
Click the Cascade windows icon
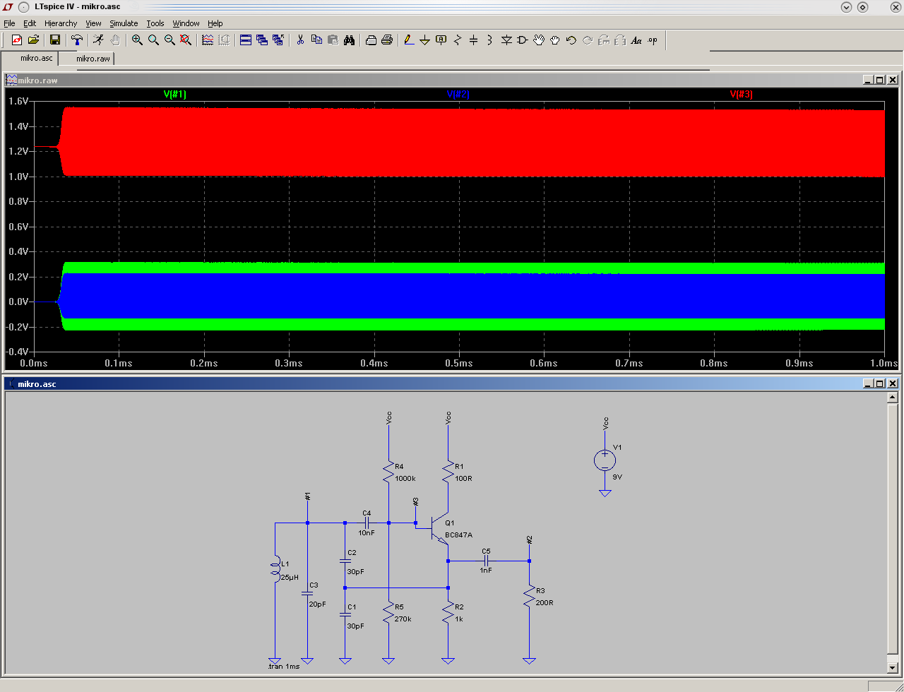(262, 40)
